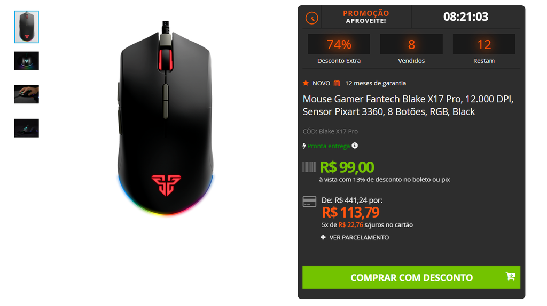Click the product title Mouse Gamer Fantech Blake
The width and height of the screenshot is (547, 306).
pyautogui.click(x=408, y=106)
